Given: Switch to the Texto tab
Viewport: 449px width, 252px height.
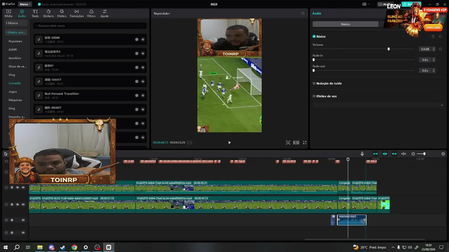Looking at the screenshot, I should pyautogui.click(x=35, y=13).
